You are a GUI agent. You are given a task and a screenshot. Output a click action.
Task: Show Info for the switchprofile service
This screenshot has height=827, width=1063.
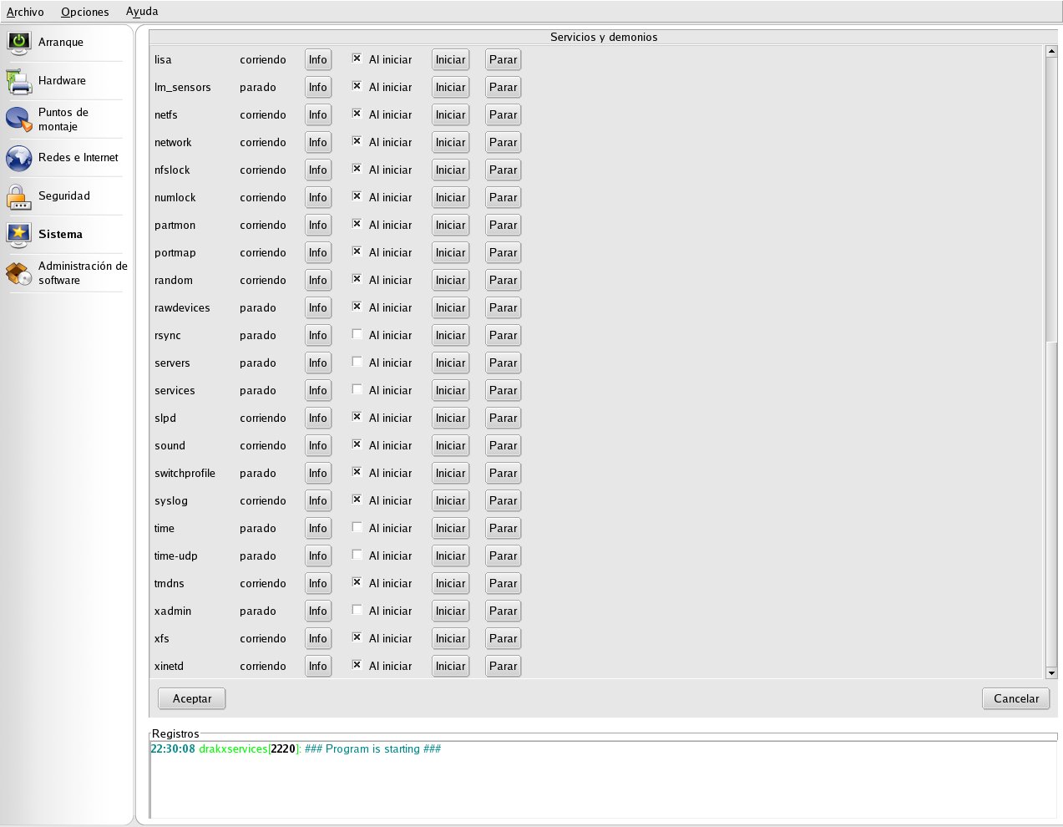pos(318,473)
